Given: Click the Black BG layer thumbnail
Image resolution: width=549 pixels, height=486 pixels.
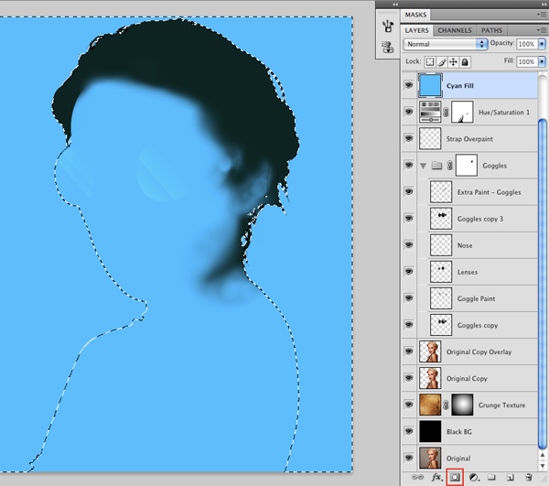Looking at the screenshot, I should click(430, 431).
